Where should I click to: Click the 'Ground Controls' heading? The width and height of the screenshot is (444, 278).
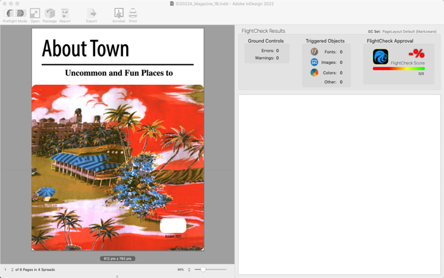[266, 41]
